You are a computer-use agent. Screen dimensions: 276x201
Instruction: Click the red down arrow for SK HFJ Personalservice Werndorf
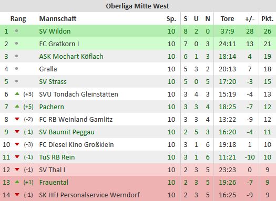[x=17, y=195]
